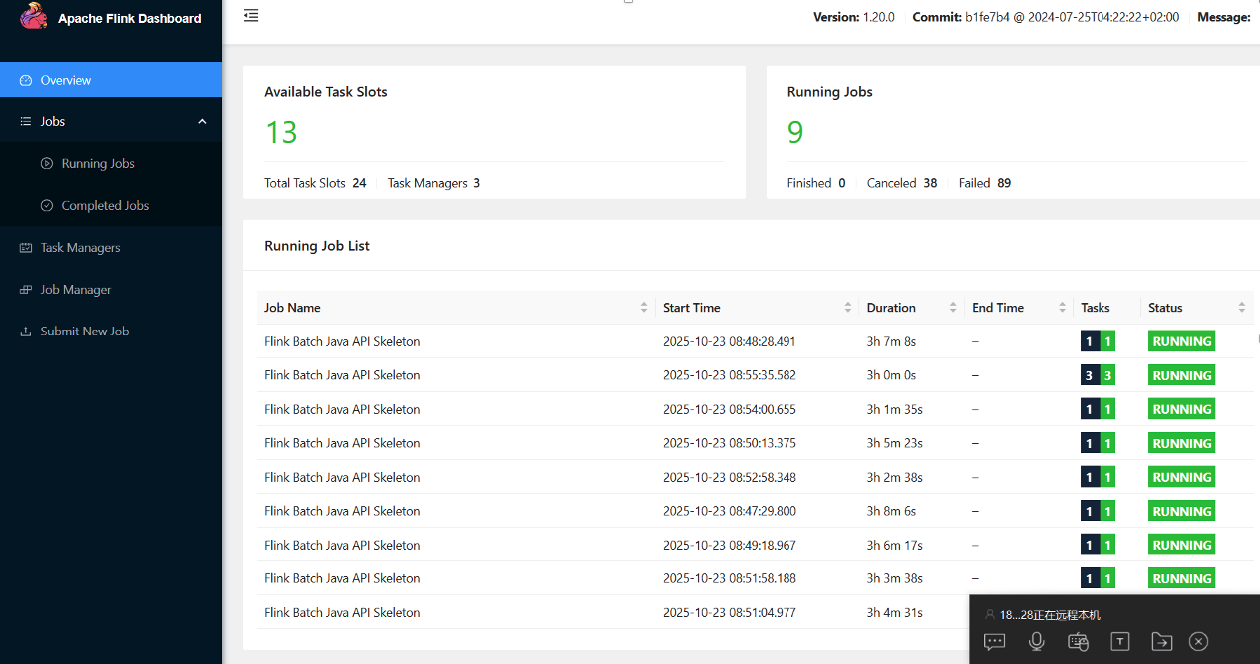Collapse the Jobs submenu chevron

pos(202,121)
